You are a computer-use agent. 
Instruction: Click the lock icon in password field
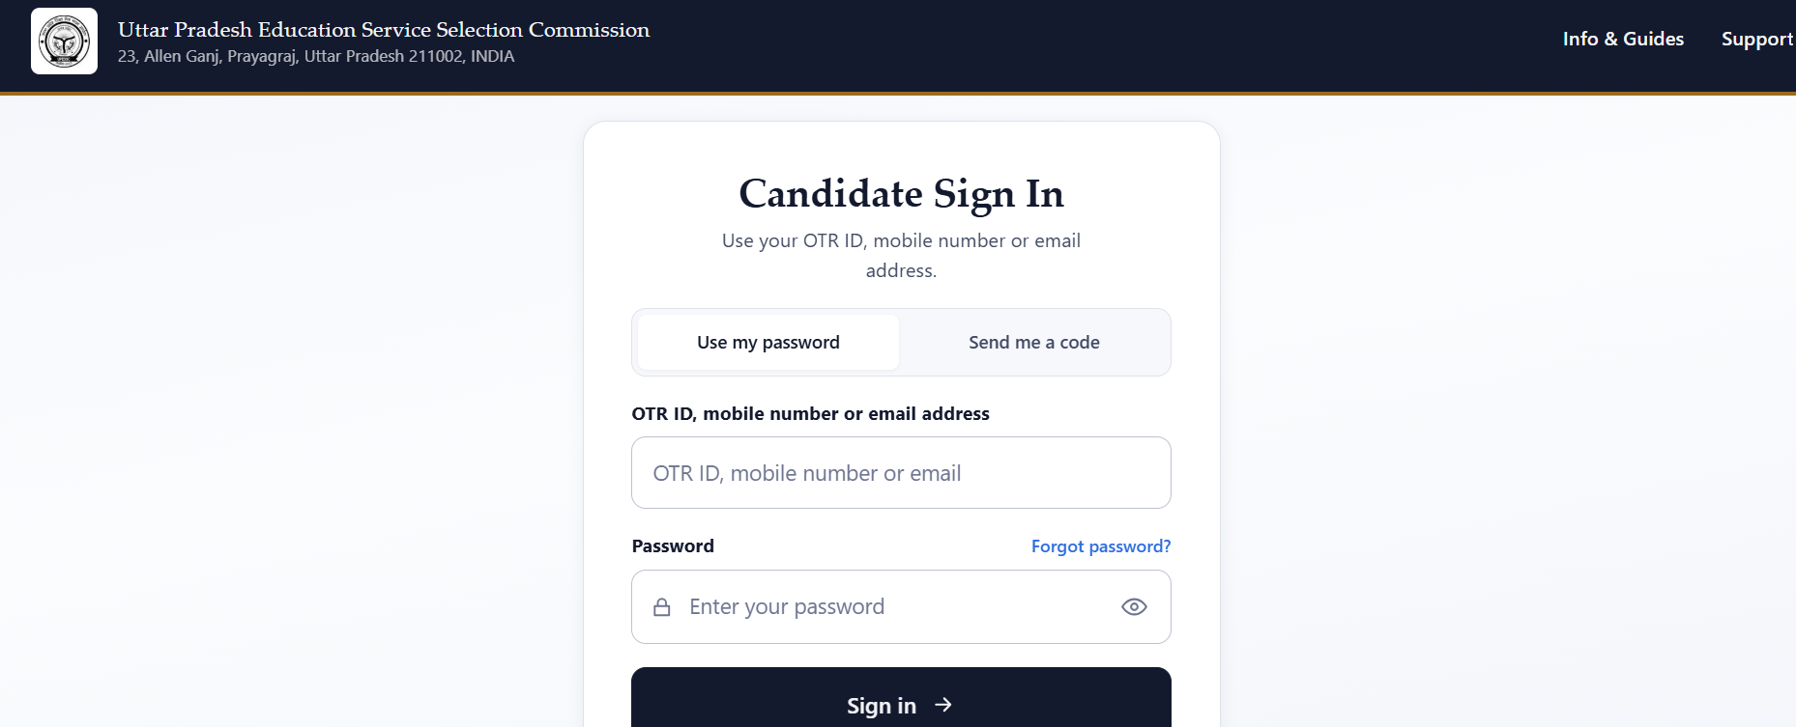click(x=662, y=607)
